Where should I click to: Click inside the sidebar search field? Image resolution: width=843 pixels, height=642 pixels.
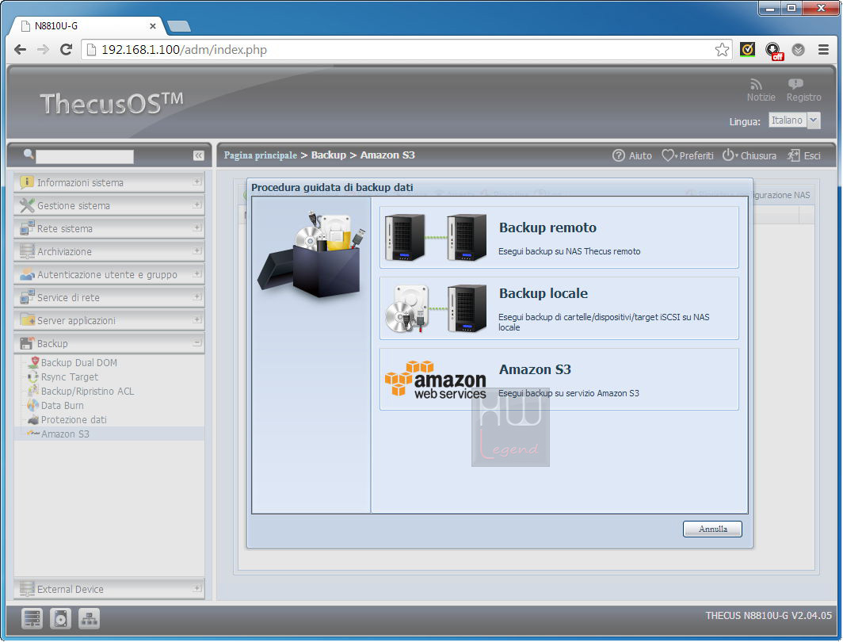pyautogui.click(x=85, y=156)
